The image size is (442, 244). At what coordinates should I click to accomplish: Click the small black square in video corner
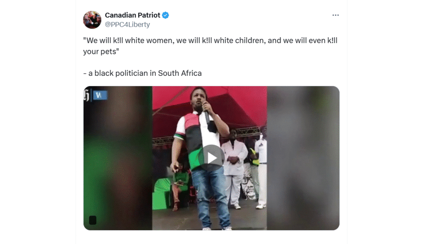coord(93,220)
